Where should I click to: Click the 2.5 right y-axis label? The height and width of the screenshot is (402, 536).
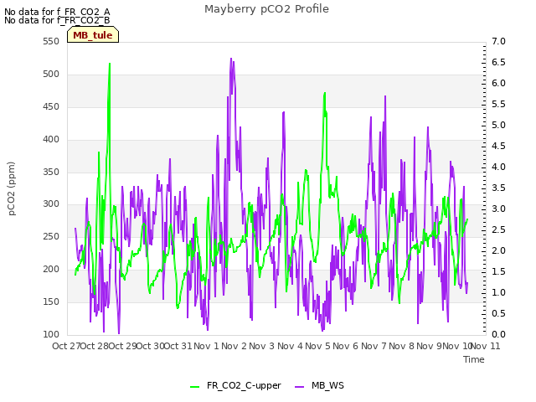pos(498,229)
